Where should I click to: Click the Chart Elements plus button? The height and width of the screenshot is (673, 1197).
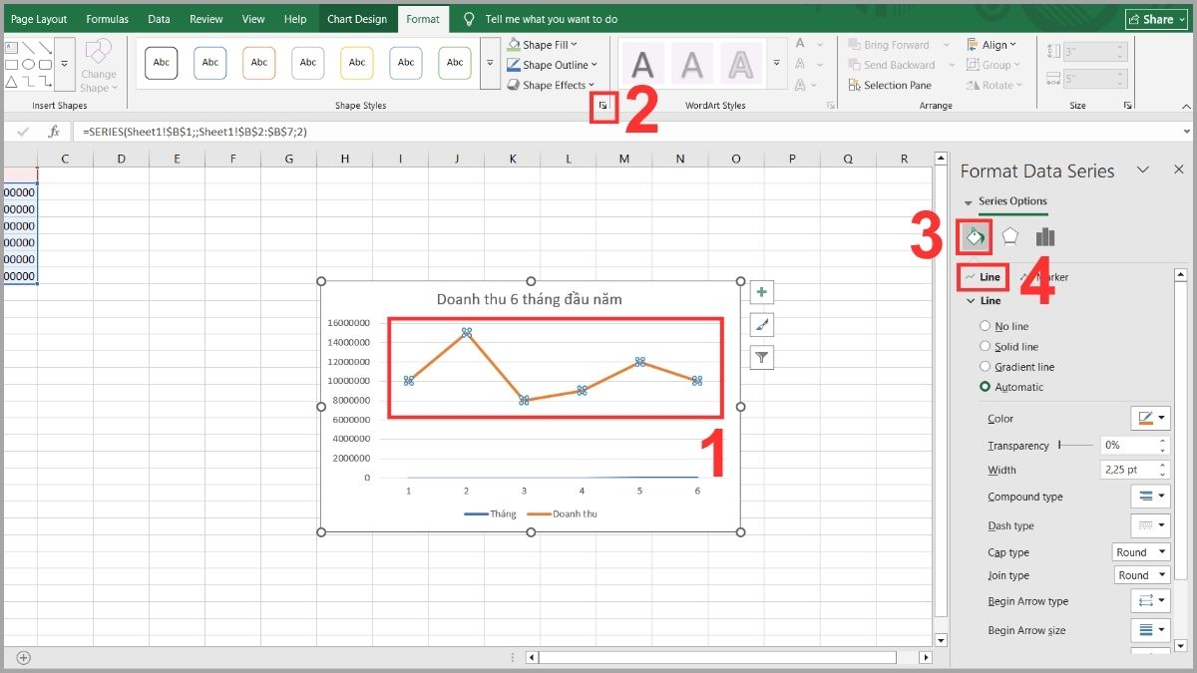point(762,292)
